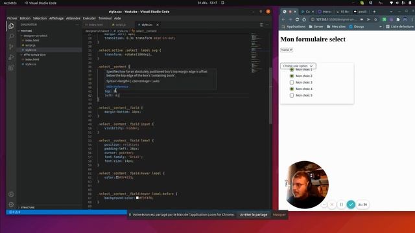Click Arrêter le partage button

[254, 215]
